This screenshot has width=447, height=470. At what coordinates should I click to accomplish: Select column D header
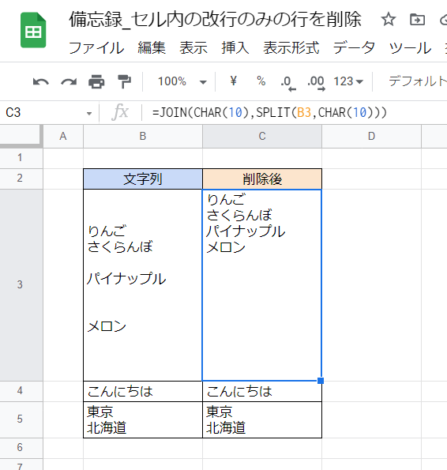click(x=371, y=136)
